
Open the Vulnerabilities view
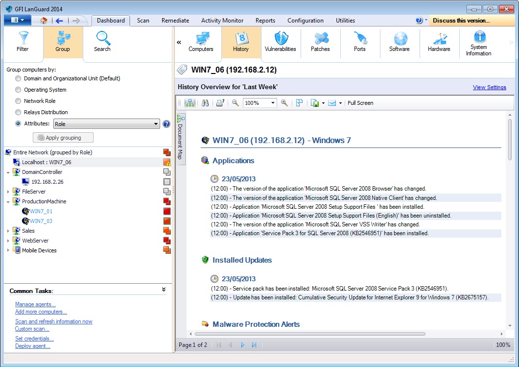tap(281, 42)
